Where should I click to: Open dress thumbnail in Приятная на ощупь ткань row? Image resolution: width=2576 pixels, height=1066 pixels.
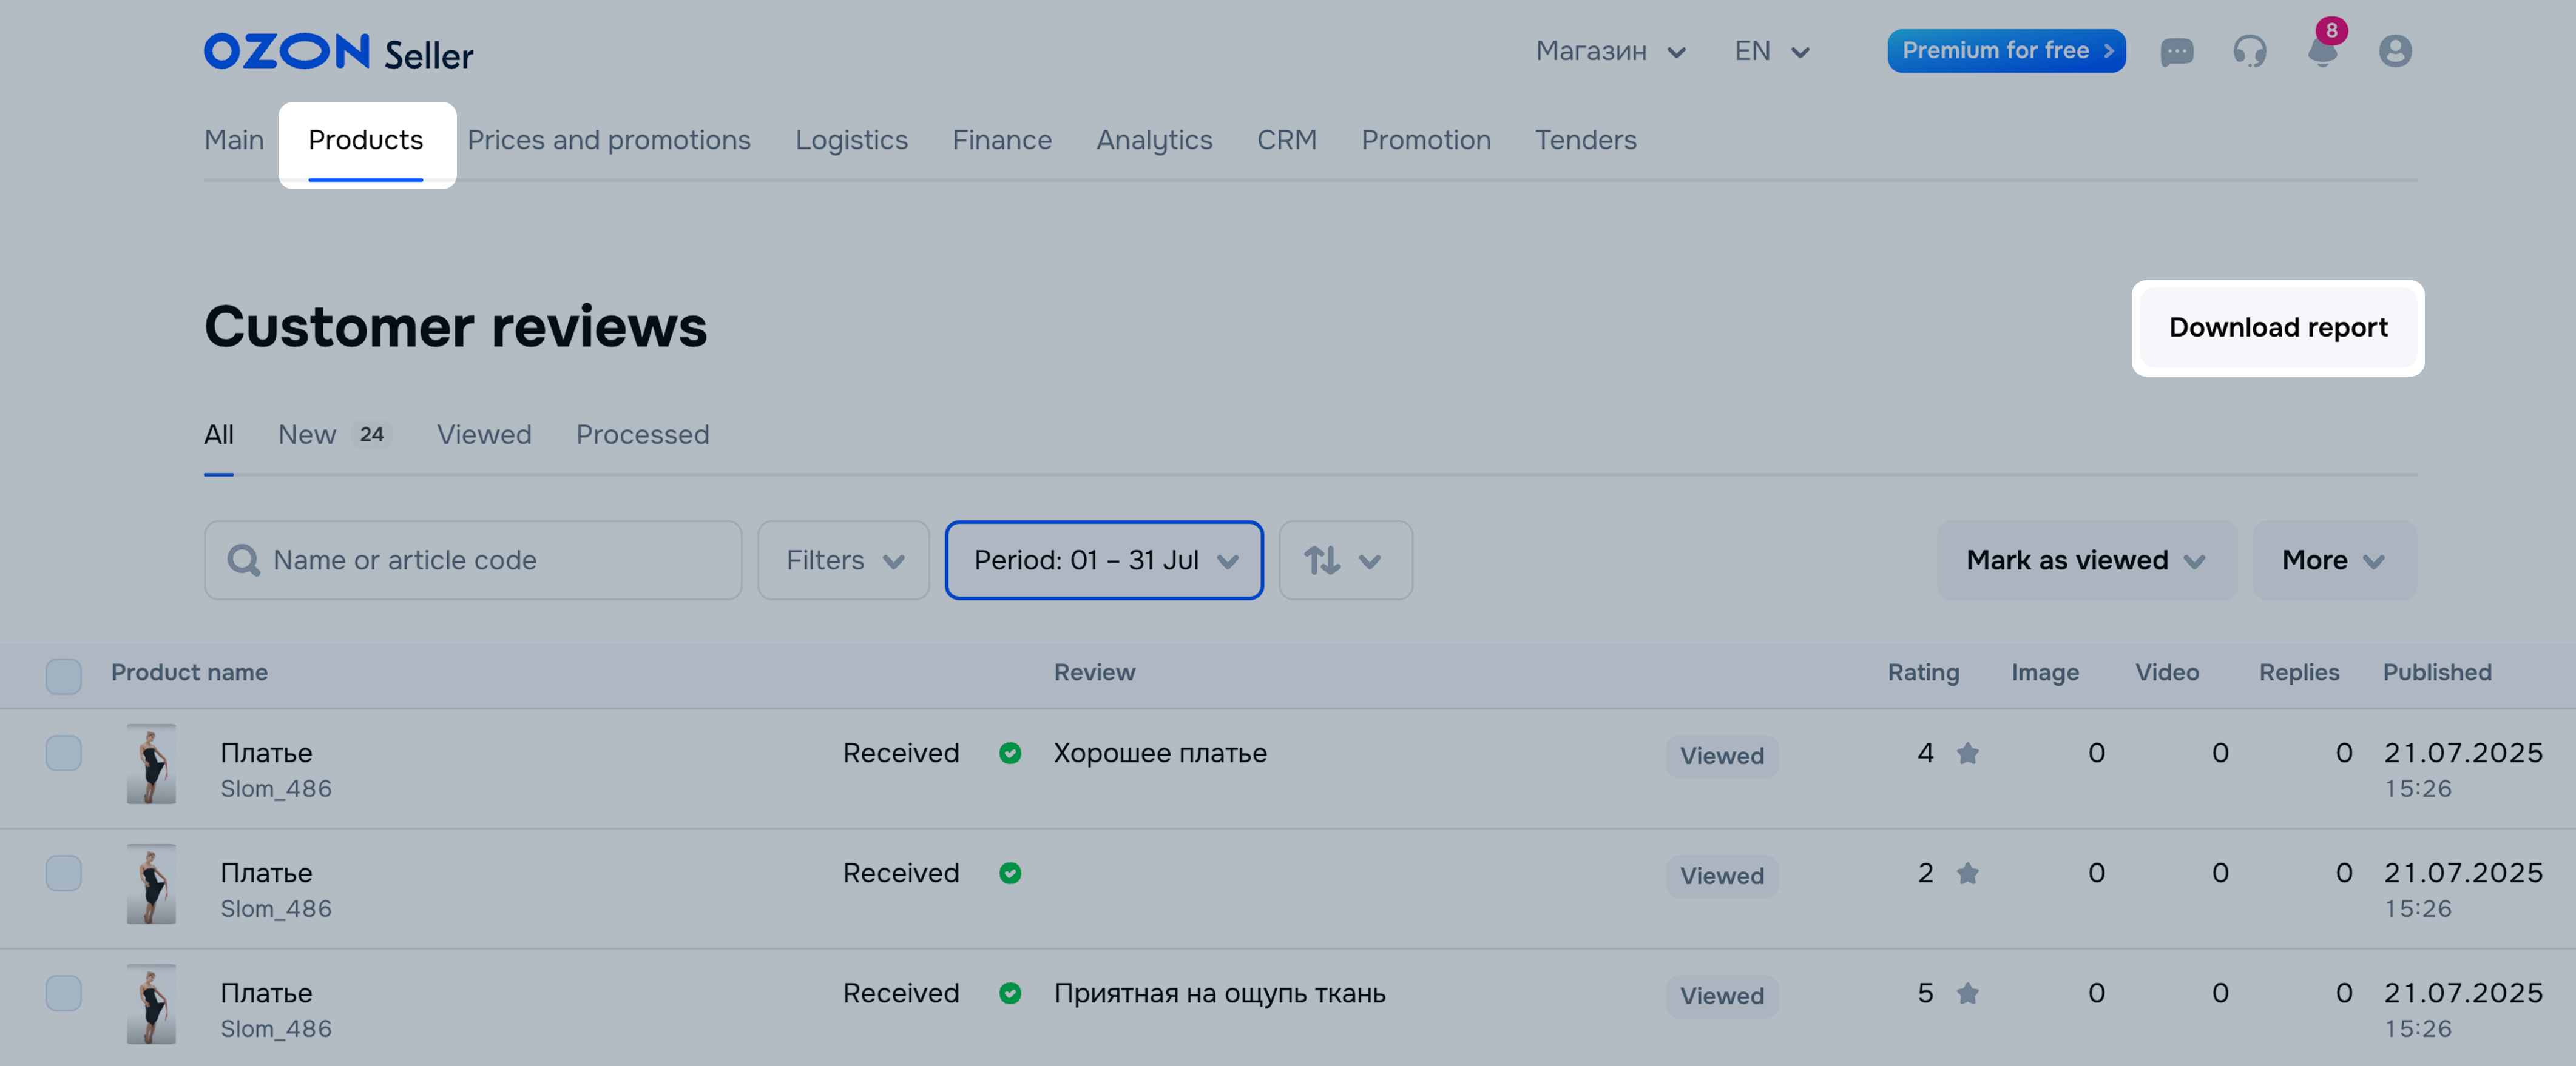(x=151, y=1004)
